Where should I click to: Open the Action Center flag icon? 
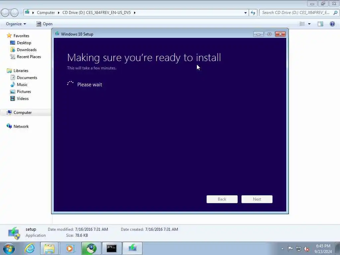point(290,248)
